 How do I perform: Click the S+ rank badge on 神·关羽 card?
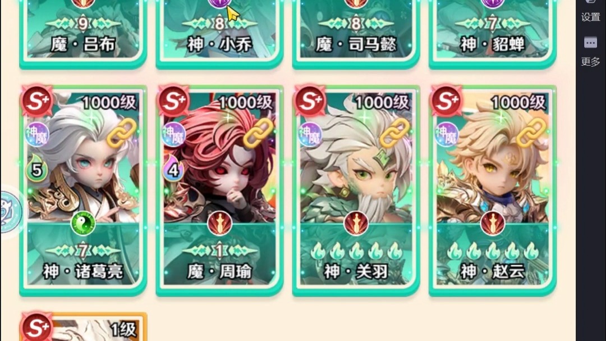[310, 101]
